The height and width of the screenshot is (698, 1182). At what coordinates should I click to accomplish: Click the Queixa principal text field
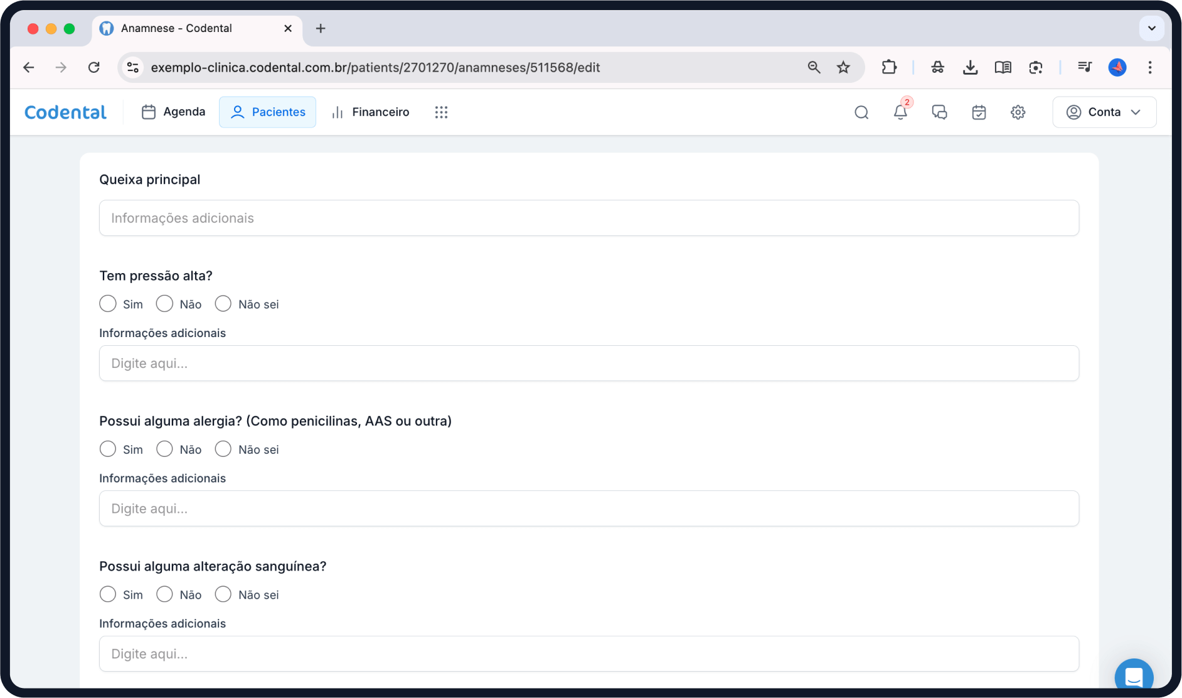tap(588, 218)
